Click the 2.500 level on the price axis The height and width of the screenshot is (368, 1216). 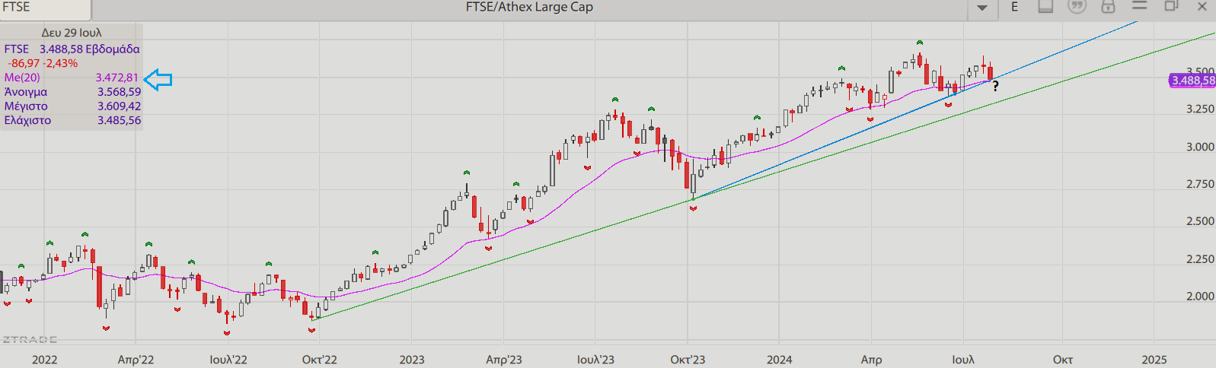click(1200, 221)
